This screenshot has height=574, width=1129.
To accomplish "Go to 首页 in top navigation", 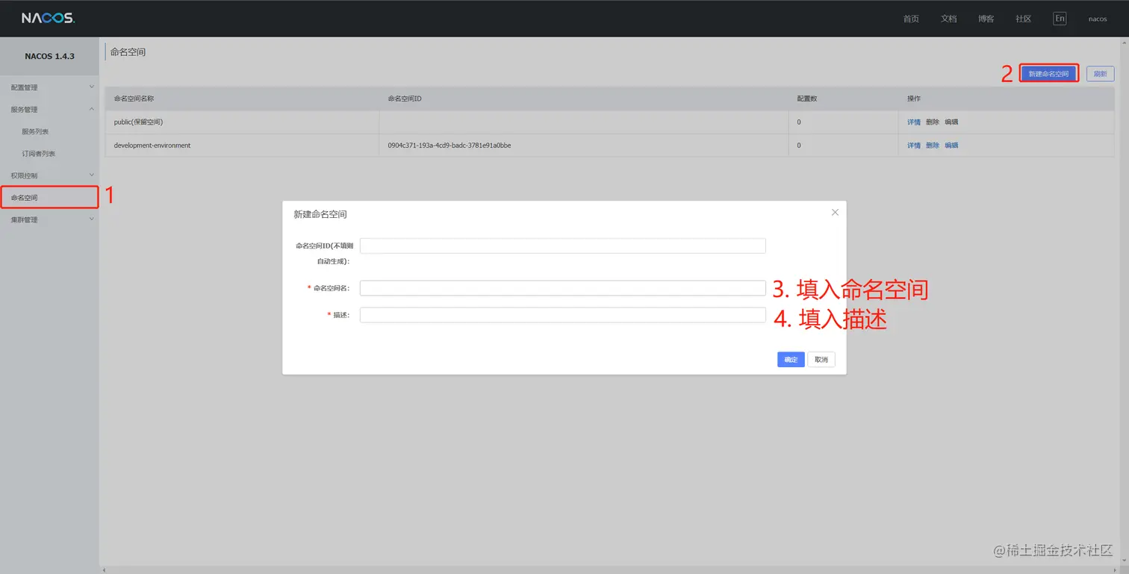I will click(911, 19).
